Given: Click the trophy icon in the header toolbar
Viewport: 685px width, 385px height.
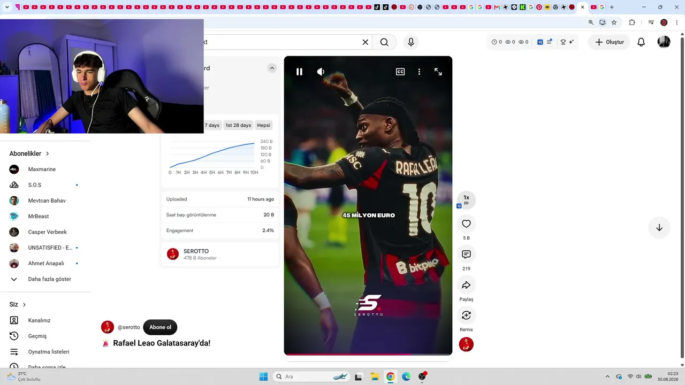Looking at the screenshot, I should pyautogui.click(x=563, y=42).
